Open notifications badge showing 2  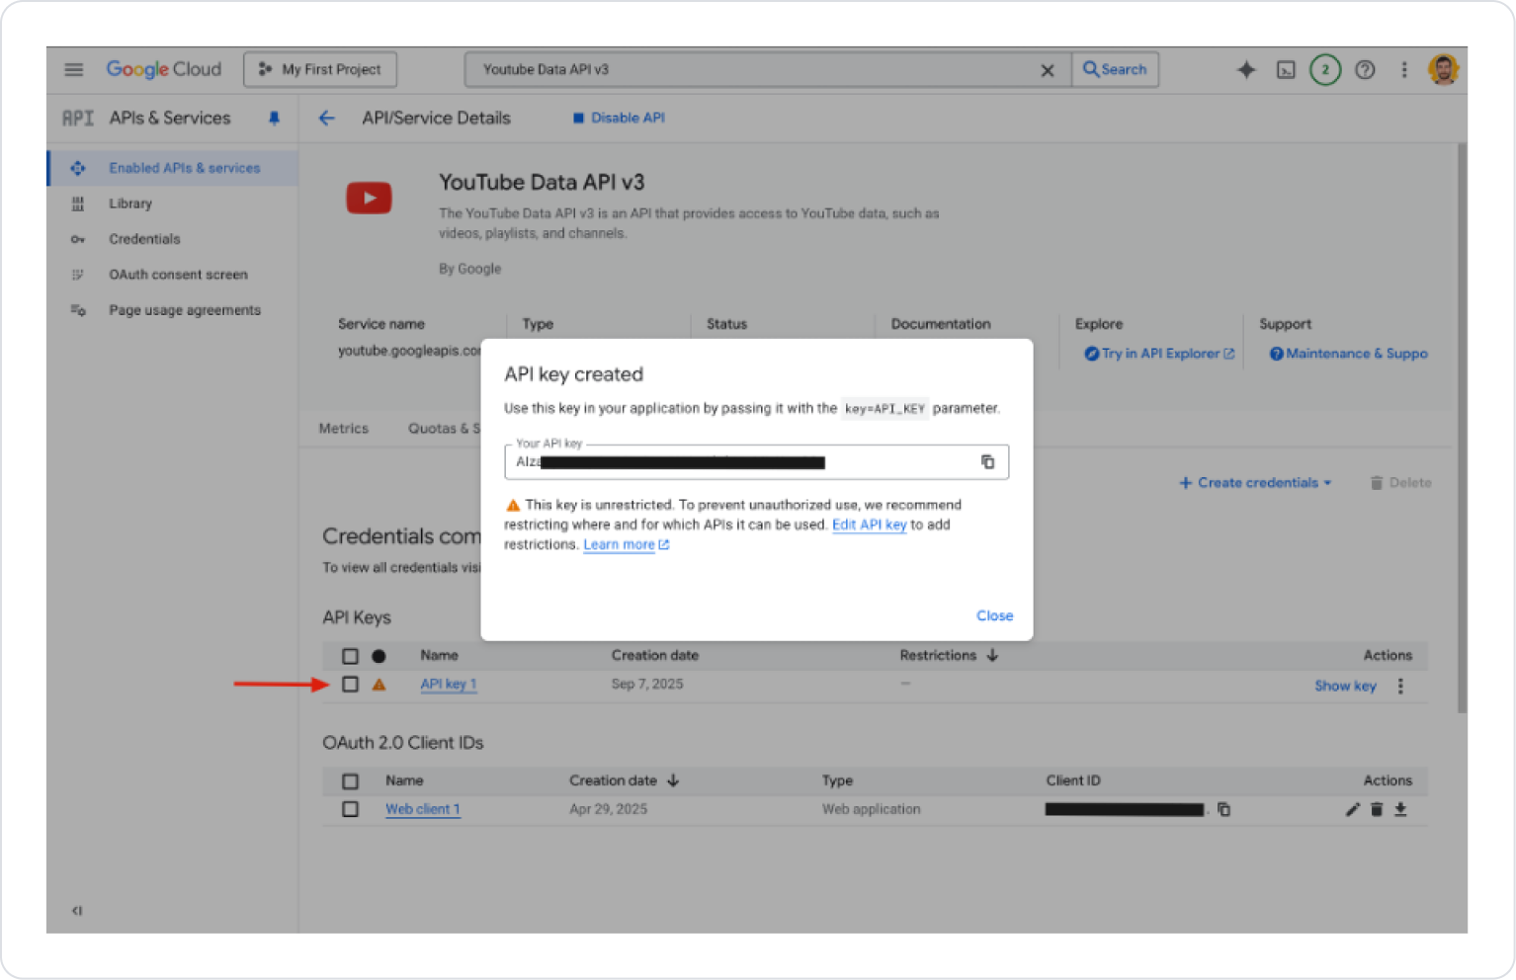point(1325,69)
